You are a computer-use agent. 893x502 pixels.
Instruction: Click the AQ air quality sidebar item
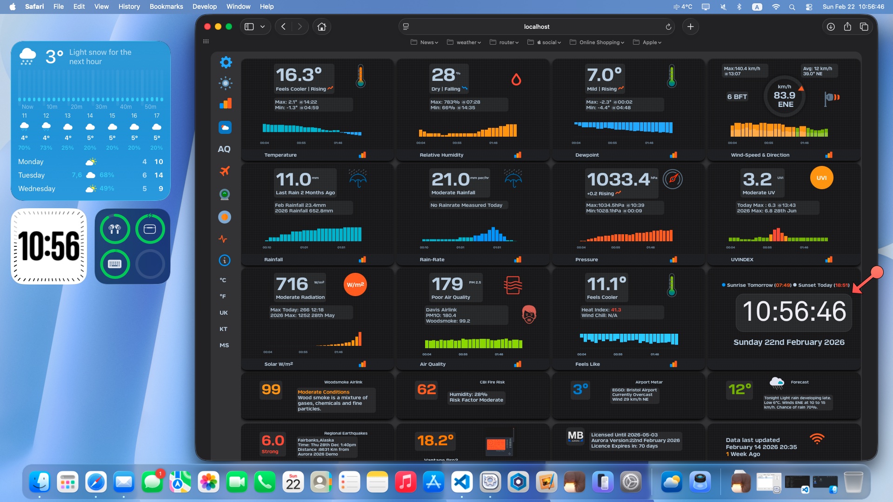tap(224, 149)
